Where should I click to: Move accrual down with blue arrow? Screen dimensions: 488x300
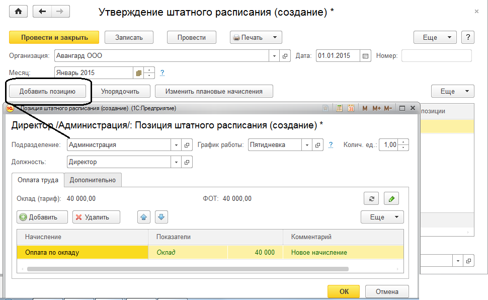161,217
